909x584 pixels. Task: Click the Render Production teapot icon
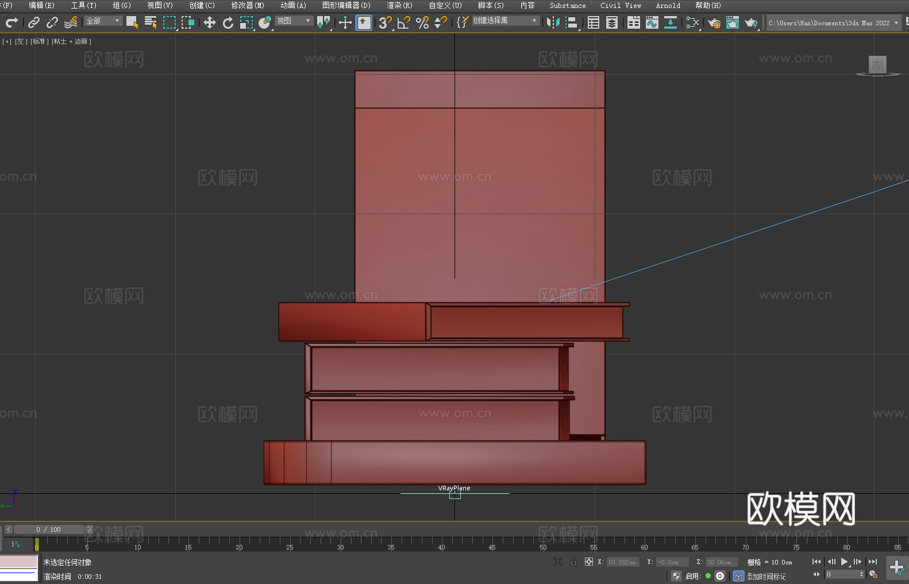(x=751, y=22)
